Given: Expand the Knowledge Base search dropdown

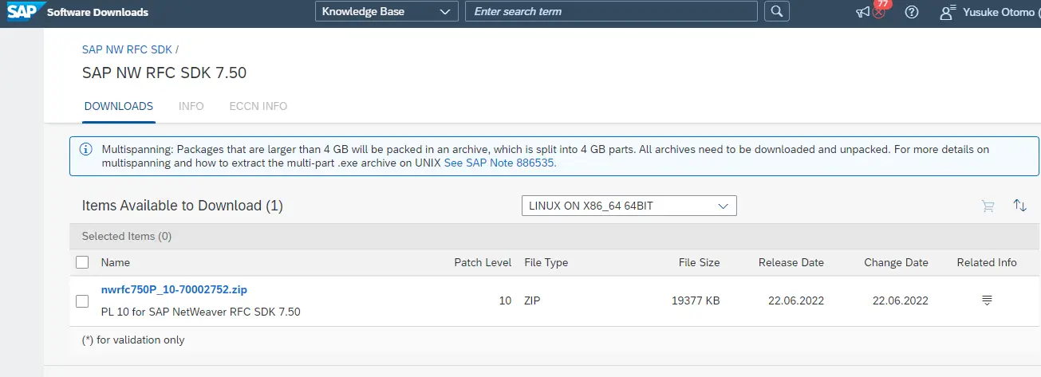Looking at the screenshot, I should point(386,11).
